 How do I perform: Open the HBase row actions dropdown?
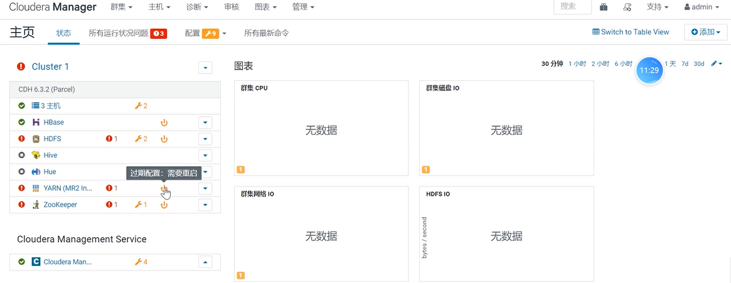click(x=205, y=122)
